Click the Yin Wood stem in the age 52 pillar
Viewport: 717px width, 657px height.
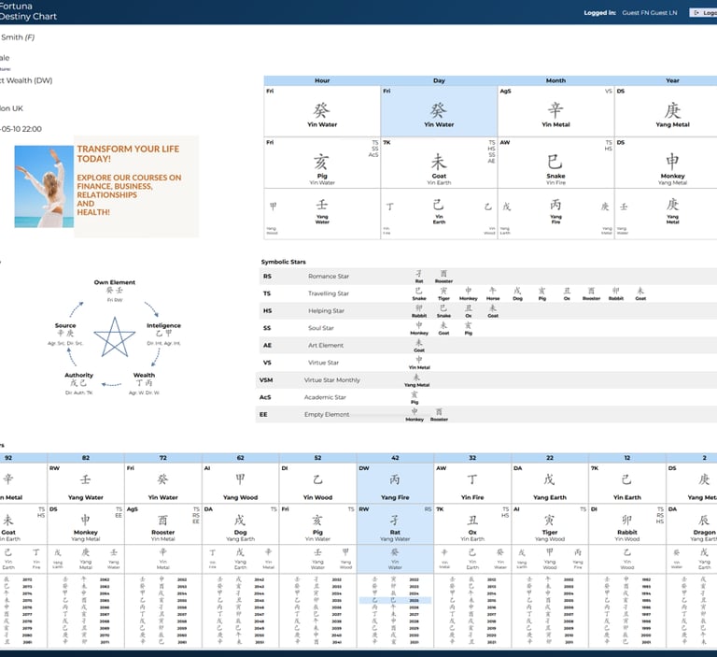[x=317, y=479]
